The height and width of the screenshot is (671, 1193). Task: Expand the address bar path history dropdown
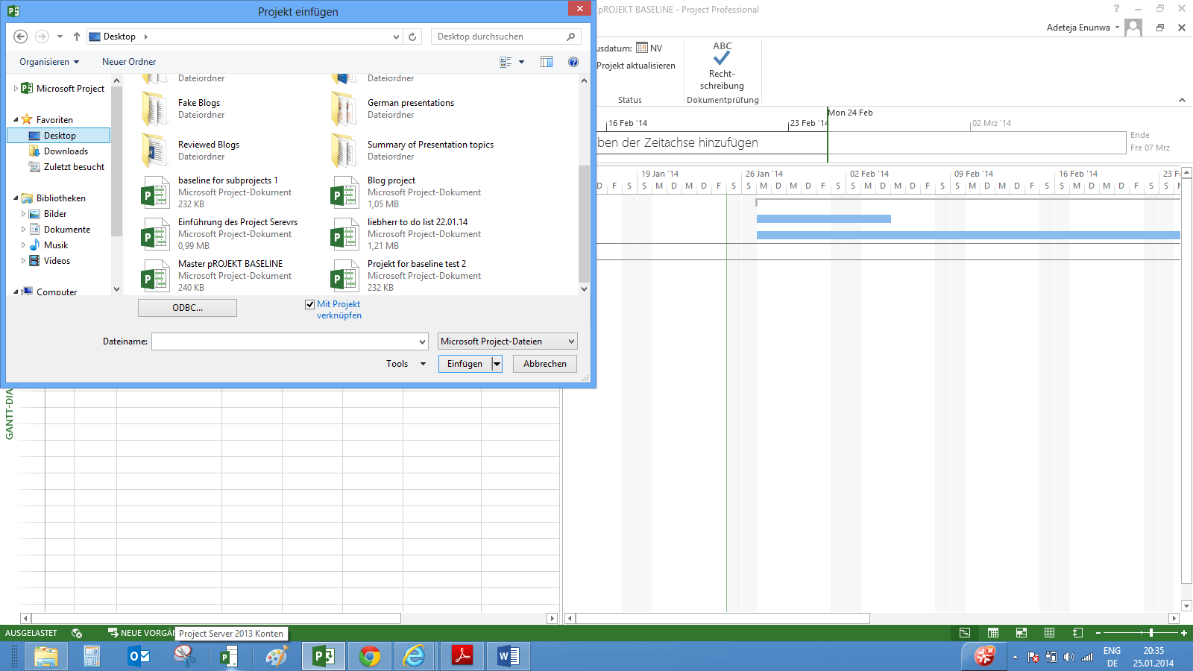point(397,37)
